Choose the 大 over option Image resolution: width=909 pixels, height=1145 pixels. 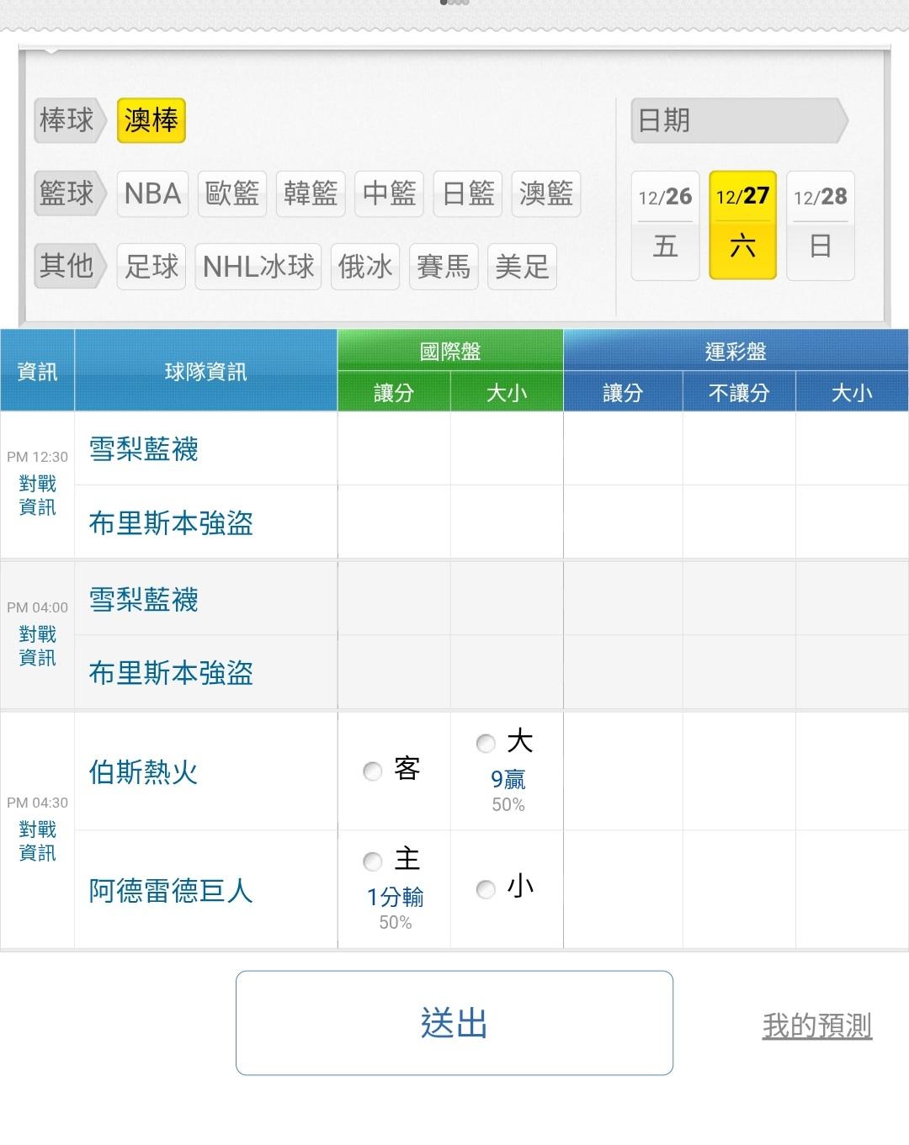tap(486, 743)
